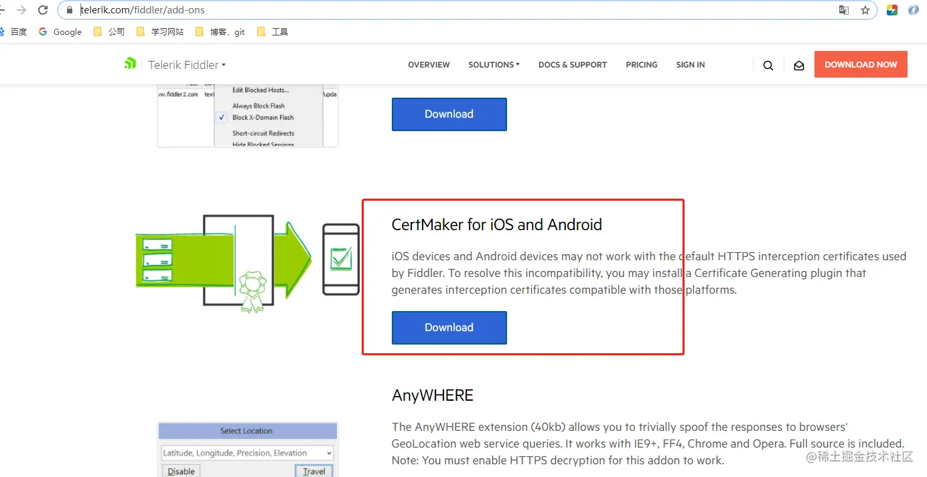Click the padlock icon in the address bar
The image size is (927, 477).
click(x=69, y=10)
